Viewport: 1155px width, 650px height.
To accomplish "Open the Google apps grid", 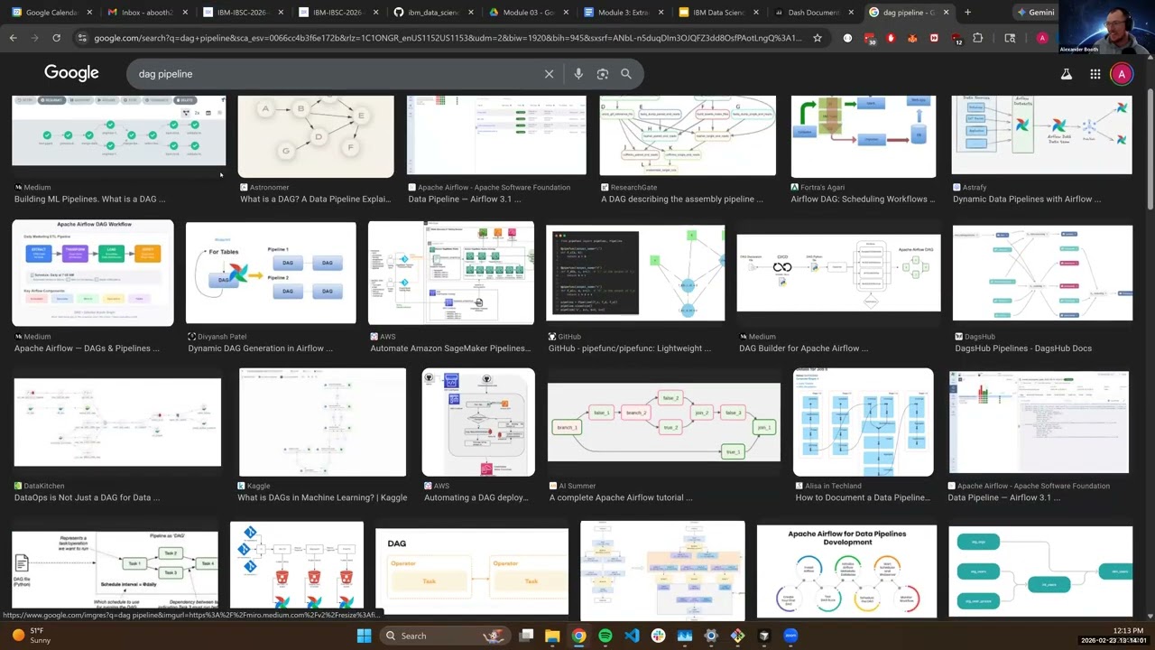I will tap(1095, 74).
